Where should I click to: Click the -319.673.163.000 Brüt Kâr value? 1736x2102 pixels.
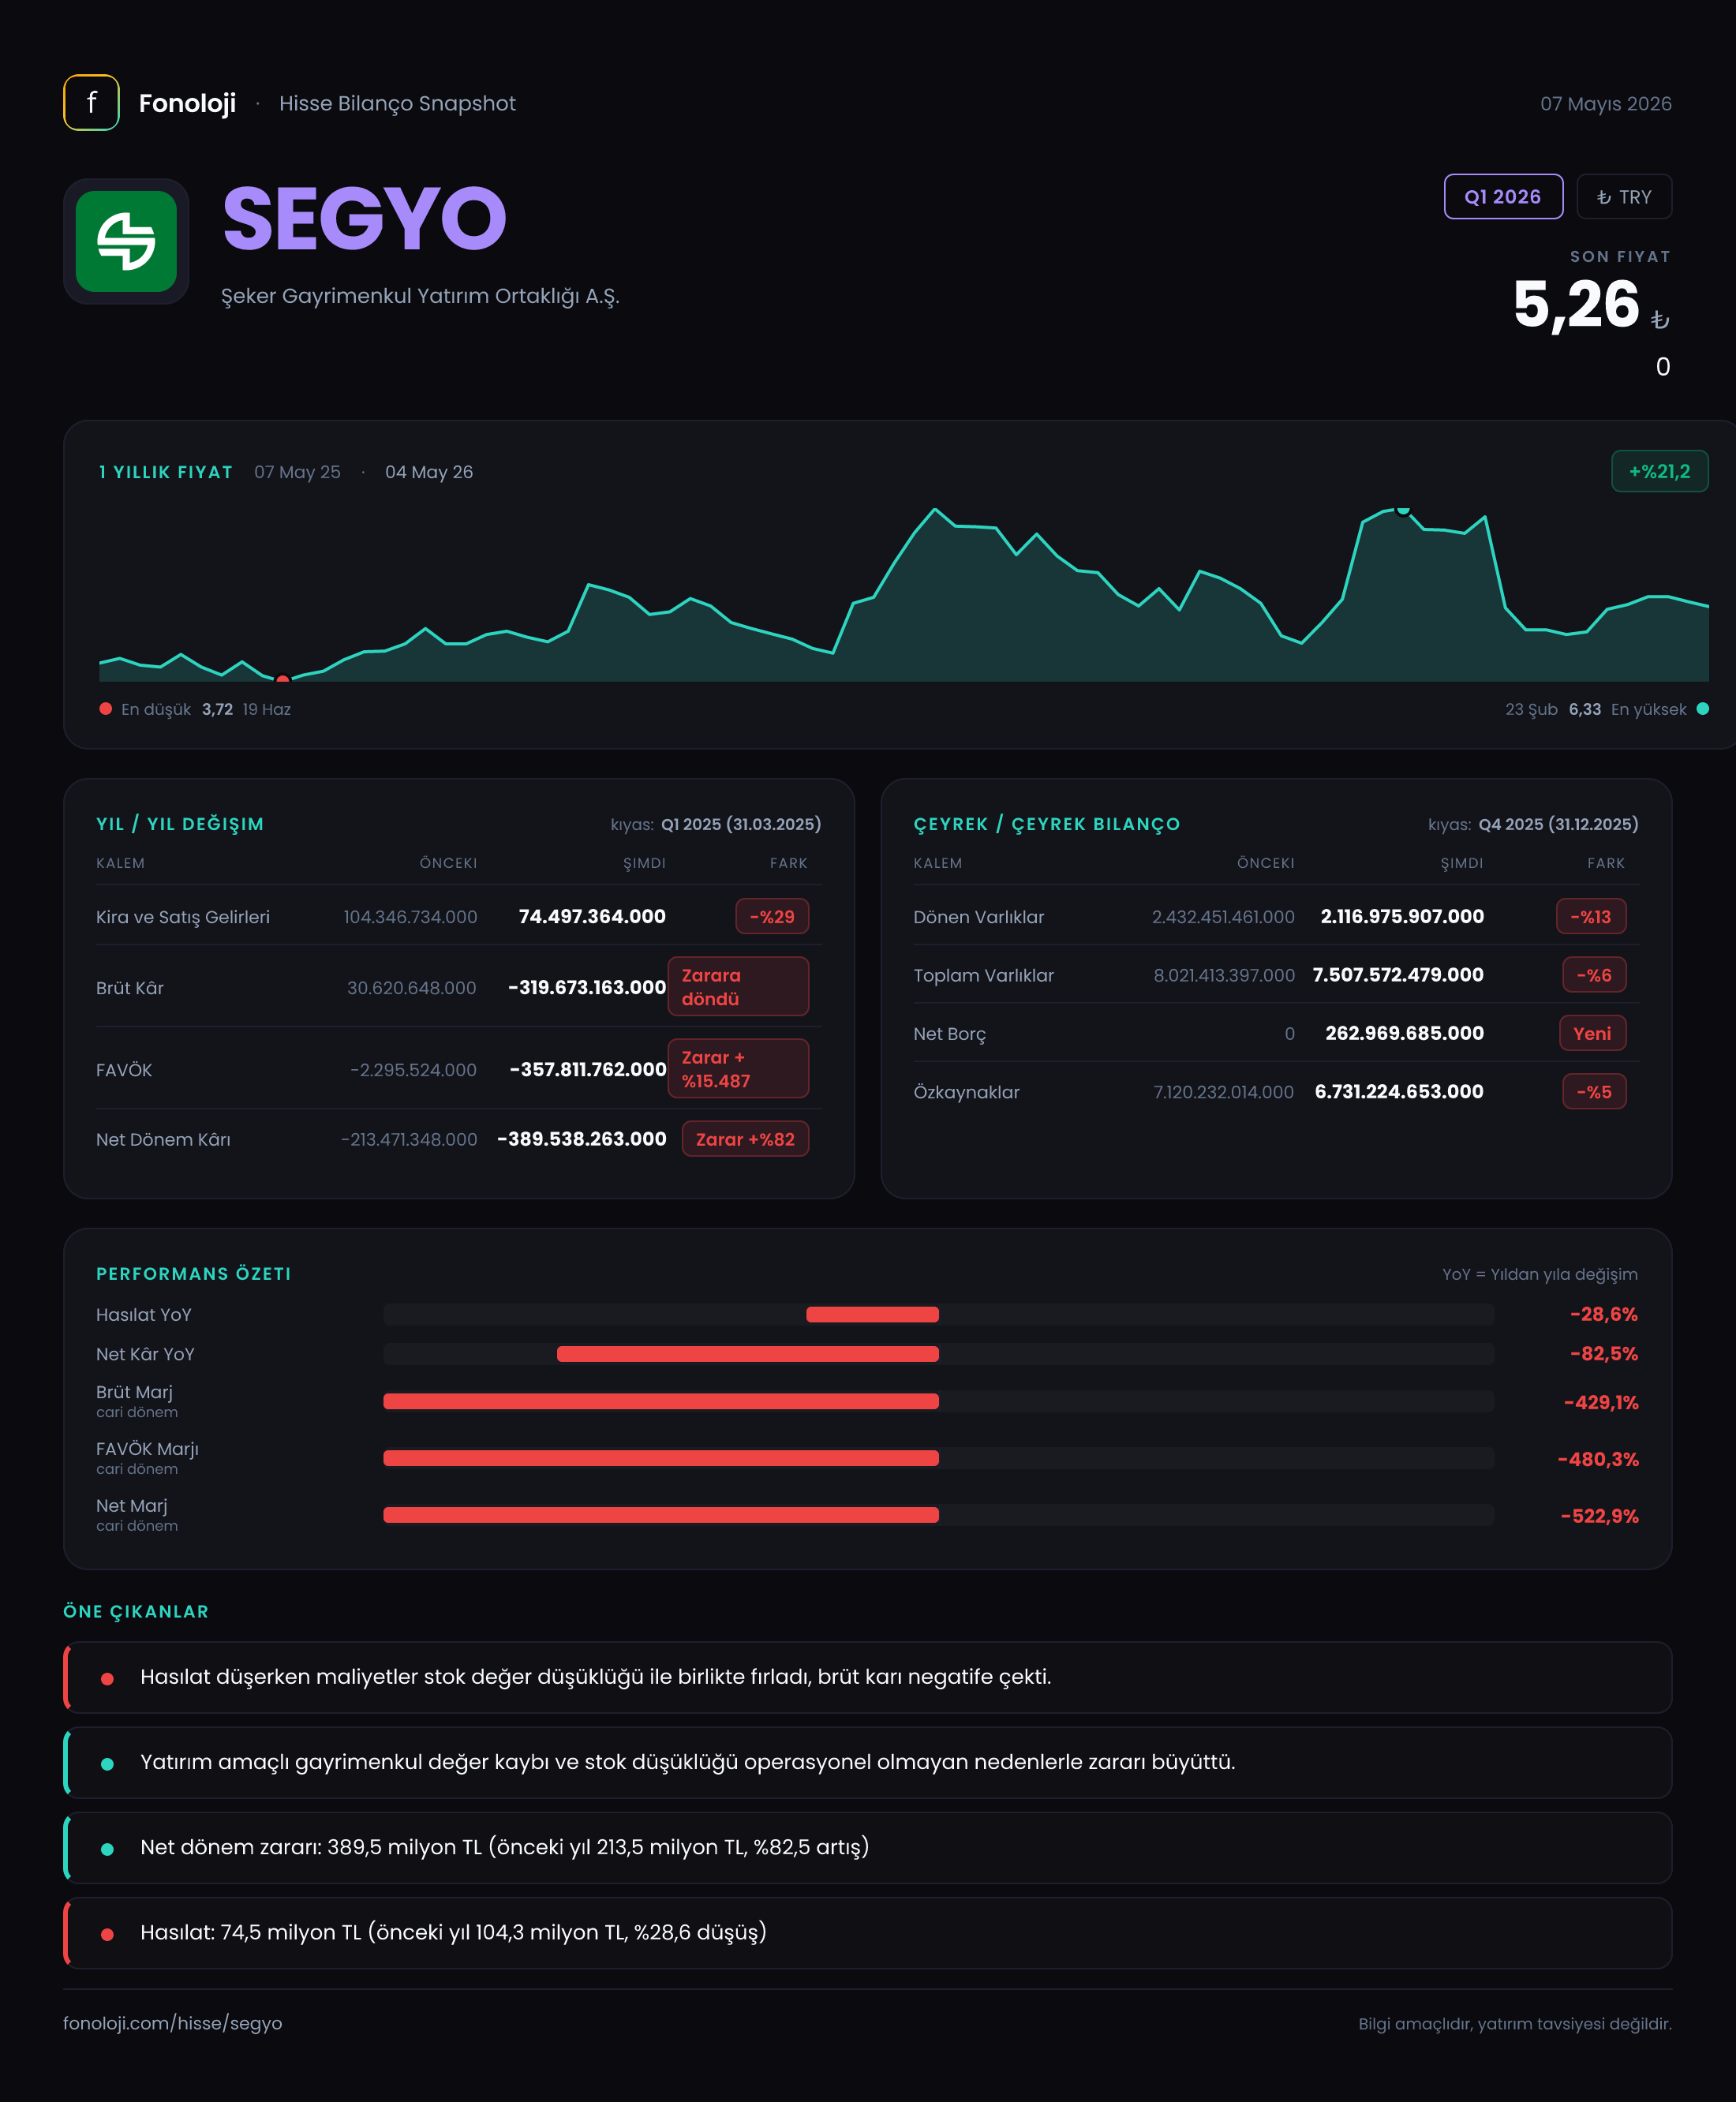[587, 987]
